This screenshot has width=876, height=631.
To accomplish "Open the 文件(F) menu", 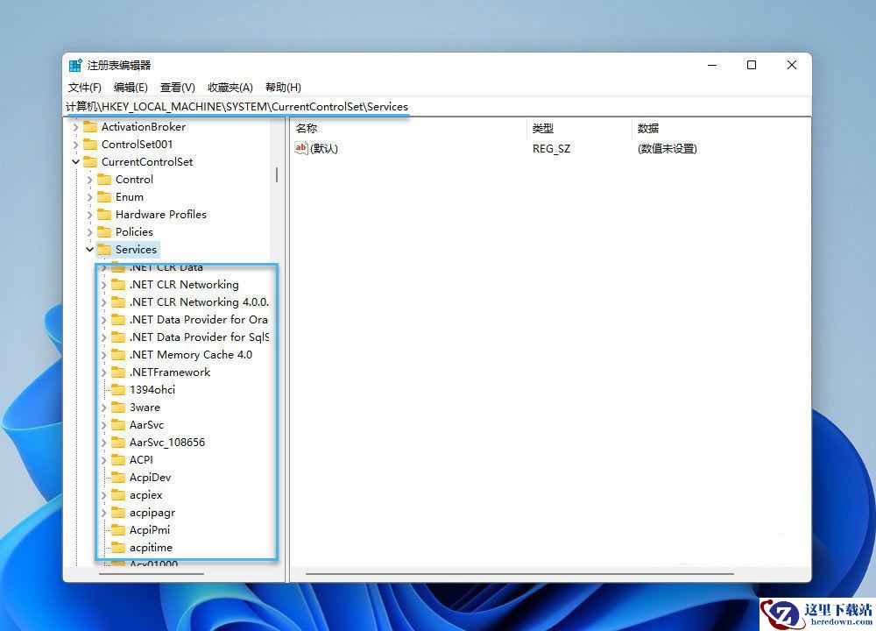I will click(85, 87).
